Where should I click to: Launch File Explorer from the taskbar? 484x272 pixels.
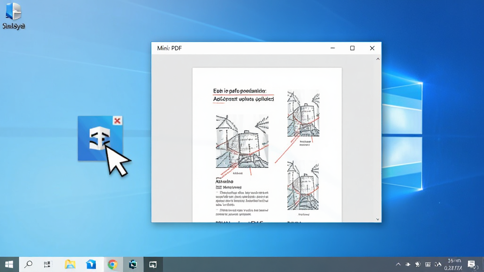70,264
